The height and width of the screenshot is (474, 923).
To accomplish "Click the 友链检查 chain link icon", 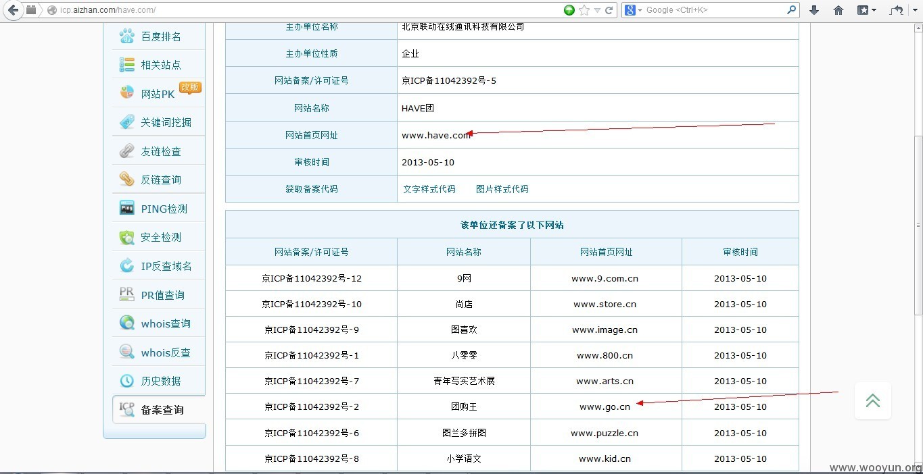I will click(126, 151).
